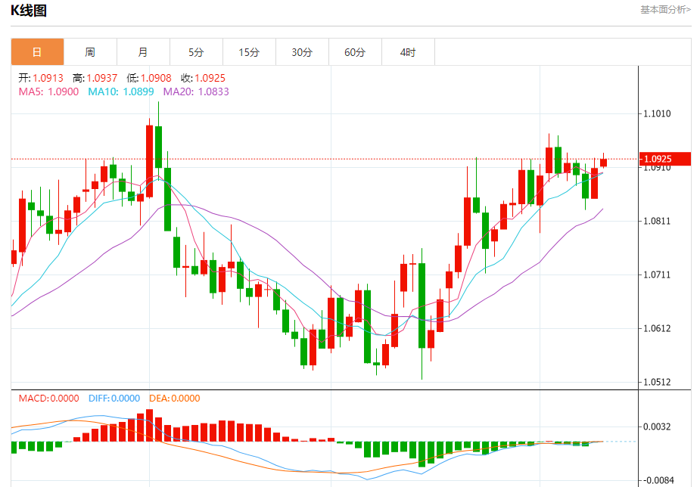Image resolution: width=700 pixels, height=487 pixels.
Task: Click the red 1.0925 current price tag
Action: 665,159
